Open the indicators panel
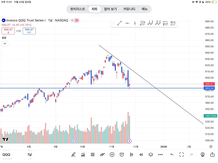 coord(83,155)
